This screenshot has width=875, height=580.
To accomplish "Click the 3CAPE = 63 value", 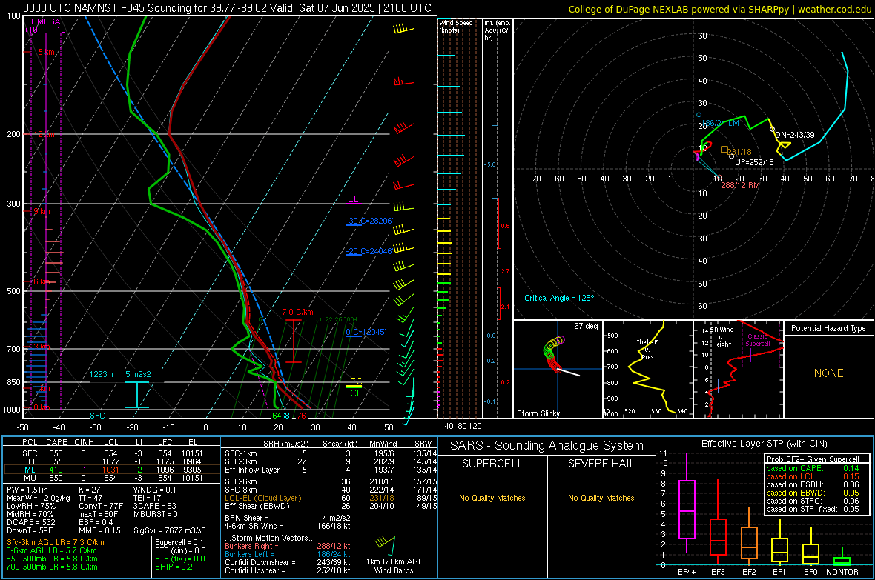I will coord(154,507).
